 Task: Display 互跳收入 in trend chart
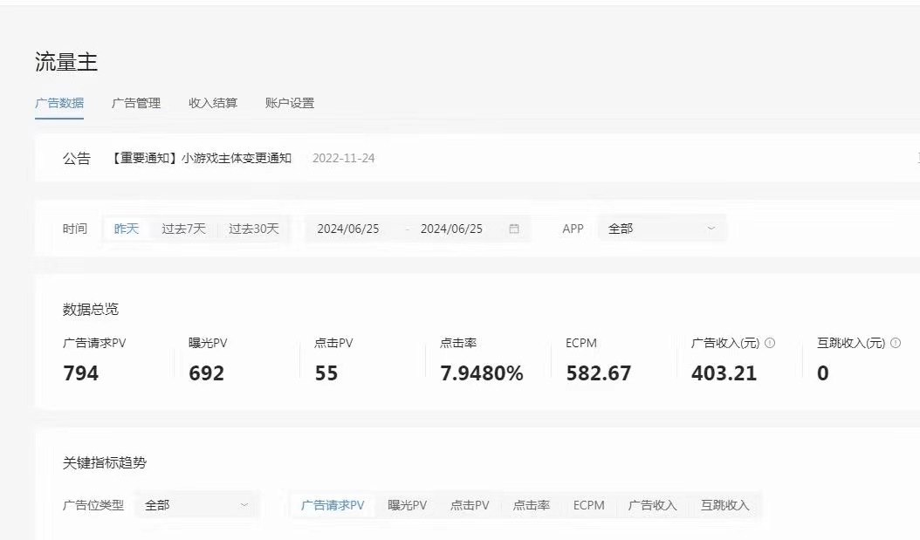724,505
